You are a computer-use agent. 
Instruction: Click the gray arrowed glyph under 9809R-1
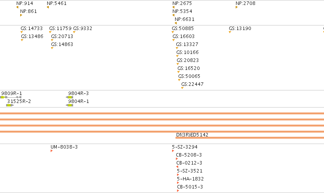point(11,97)
